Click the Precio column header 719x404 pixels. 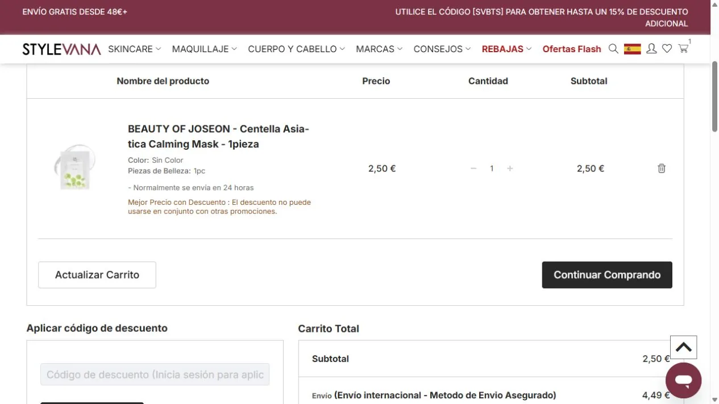click(376, 81)
